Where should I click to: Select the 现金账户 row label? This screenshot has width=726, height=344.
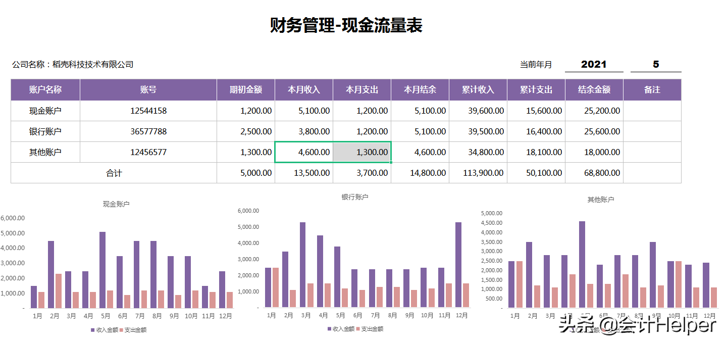pos(45,110)
